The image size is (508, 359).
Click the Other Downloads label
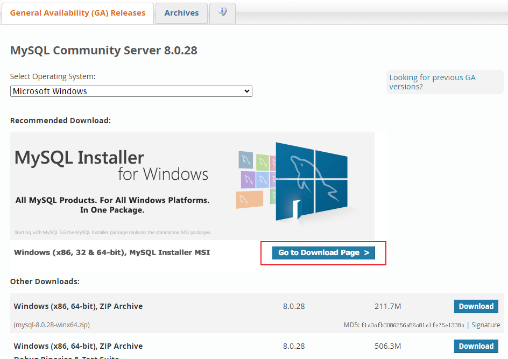pyautogui.click(x=45, y=281)
